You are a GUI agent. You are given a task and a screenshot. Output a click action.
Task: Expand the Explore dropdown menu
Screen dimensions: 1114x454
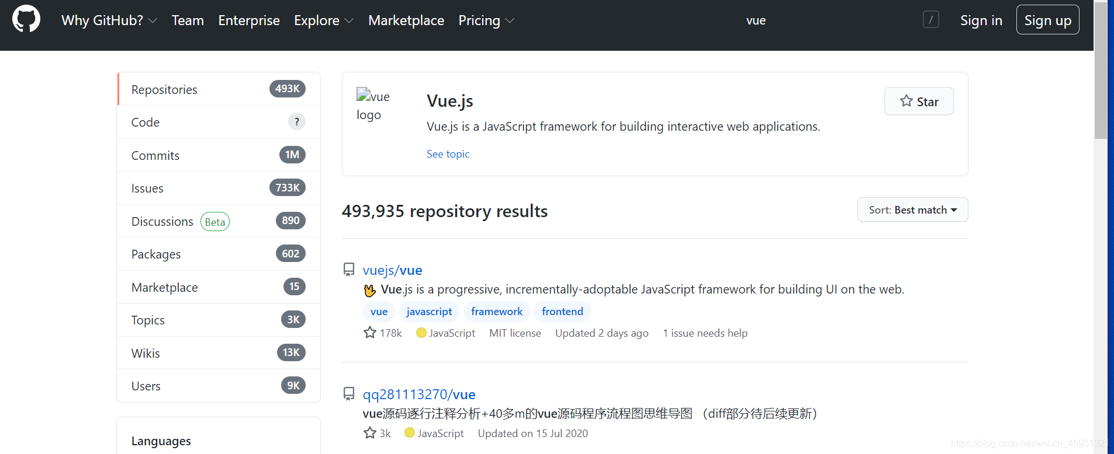(324, 20)
